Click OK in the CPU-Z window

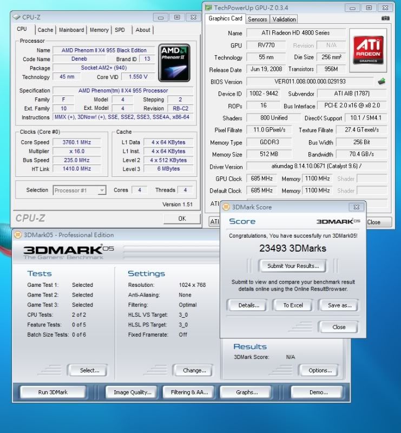point(182,219)
